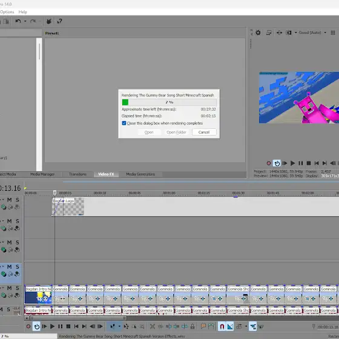
Task: Open Split Screen View dropdown arrow
Action: tap(295, 33)
